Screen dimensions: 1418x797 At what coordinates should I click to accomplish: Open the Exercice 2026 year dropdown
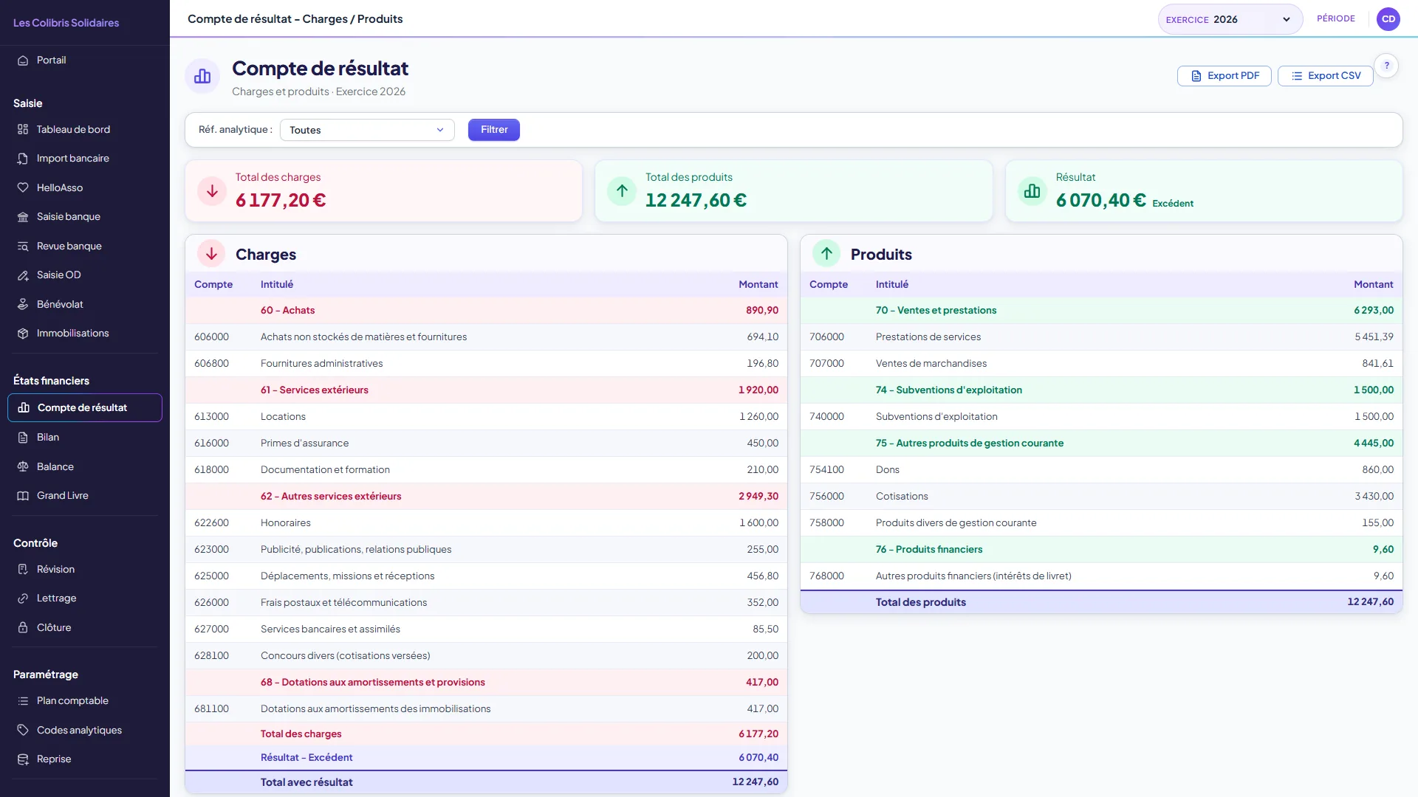pyautogui.click(x=1230, y=19)
